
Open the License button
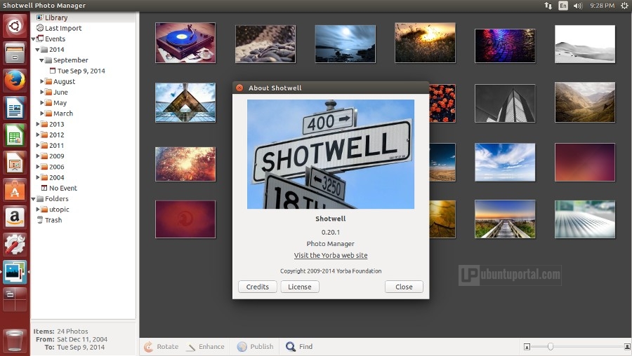pos(300,287)
